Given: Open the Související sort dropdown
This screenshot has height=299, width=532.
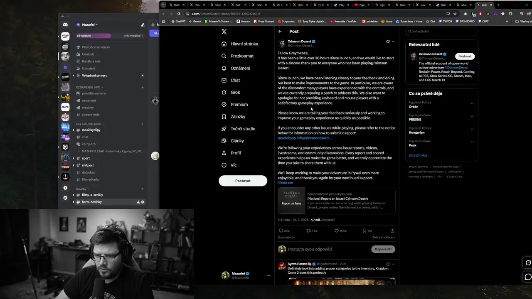Looking at the screenshot, I should pos(286,238).
